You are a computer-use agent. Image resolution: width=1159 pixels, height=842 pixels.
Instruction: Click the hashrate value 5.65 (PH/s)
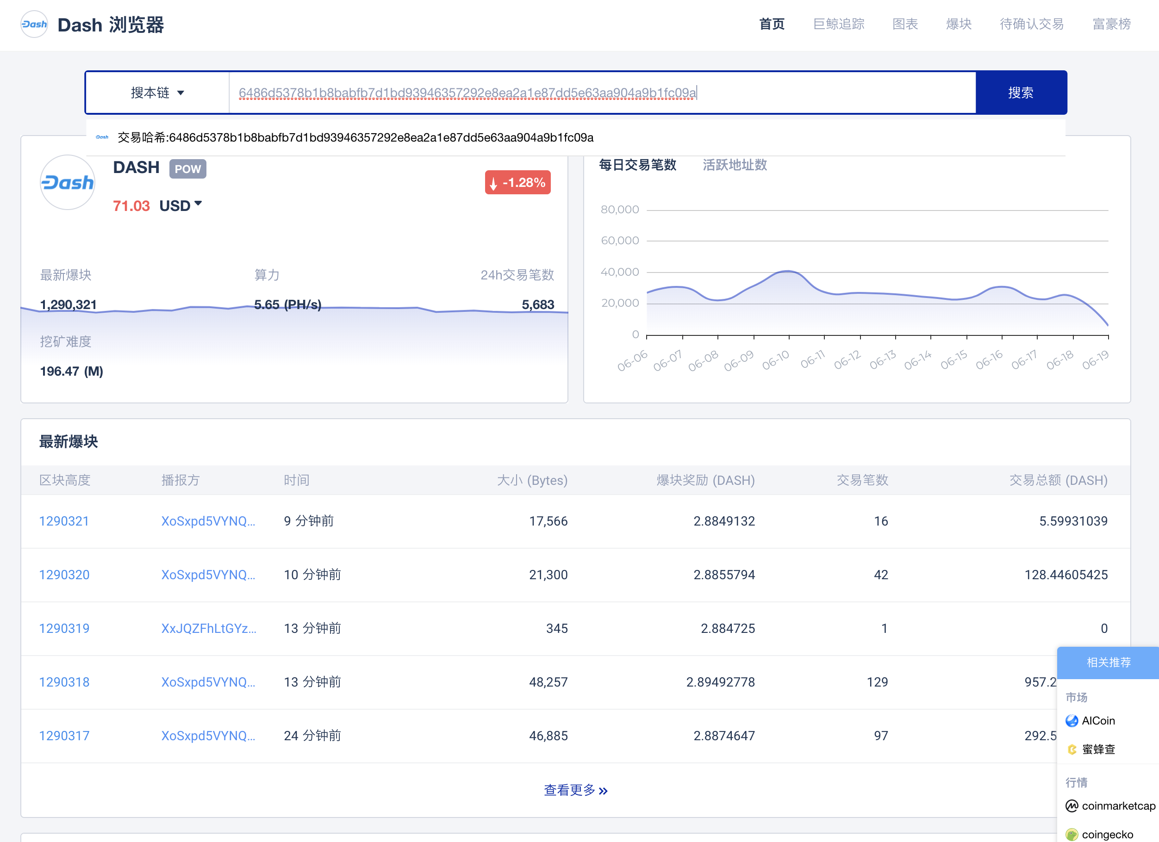pos(288,304)
